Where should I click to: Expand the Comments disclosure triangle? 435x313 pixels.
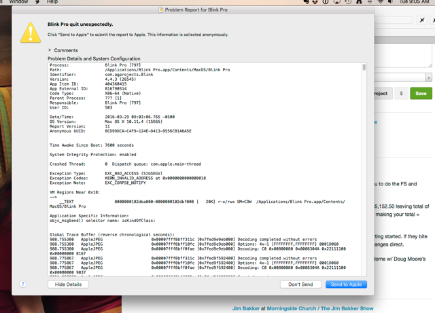coord(50,50)
